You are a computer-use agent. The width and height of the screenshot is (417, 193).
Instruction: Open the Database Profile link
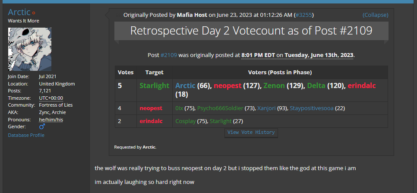tap(26, 135)
